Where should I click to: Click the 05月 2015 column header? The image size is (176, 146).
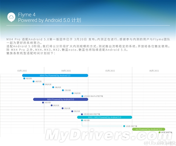(110, 71)
